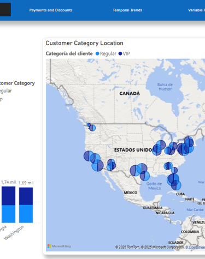Viewport: 205px width, 259px height.
Task: Click the Regular legend label
Action: click(108, 53)
